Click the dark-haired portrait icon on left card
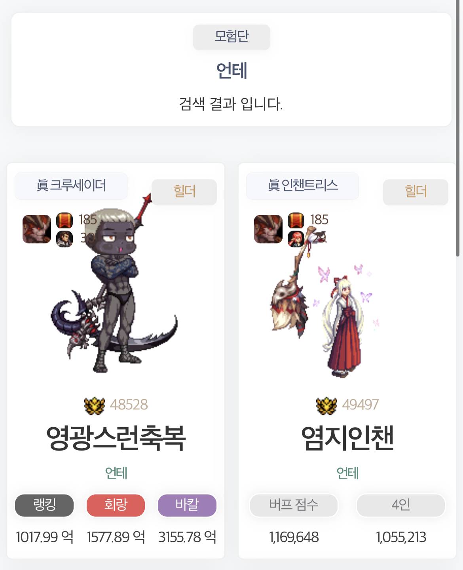The image size is (463, 570). pyautogui.click(x=65, y=239)
